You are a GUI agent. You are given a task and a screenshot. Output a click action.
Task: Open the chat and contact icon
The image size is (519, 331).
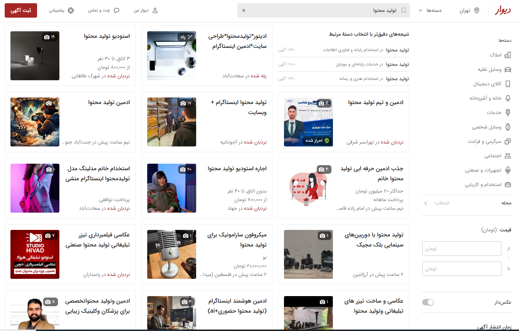click(x=116, y=10)
